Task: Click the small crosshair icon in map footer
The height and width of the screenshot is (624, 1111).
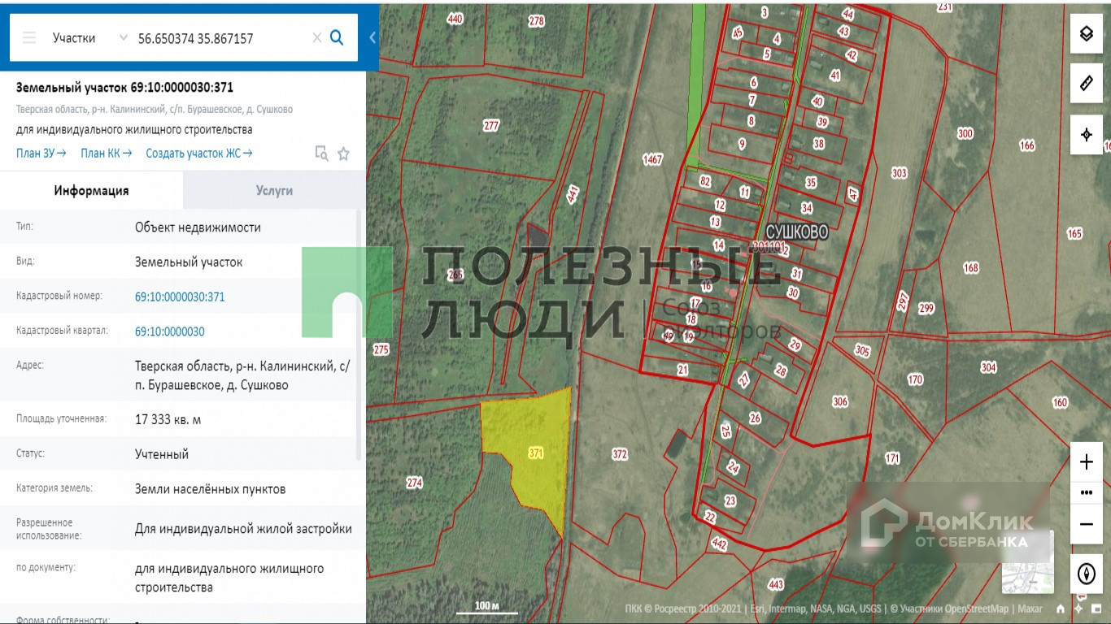Action: pyautogui.click(x=1078, y=609)
